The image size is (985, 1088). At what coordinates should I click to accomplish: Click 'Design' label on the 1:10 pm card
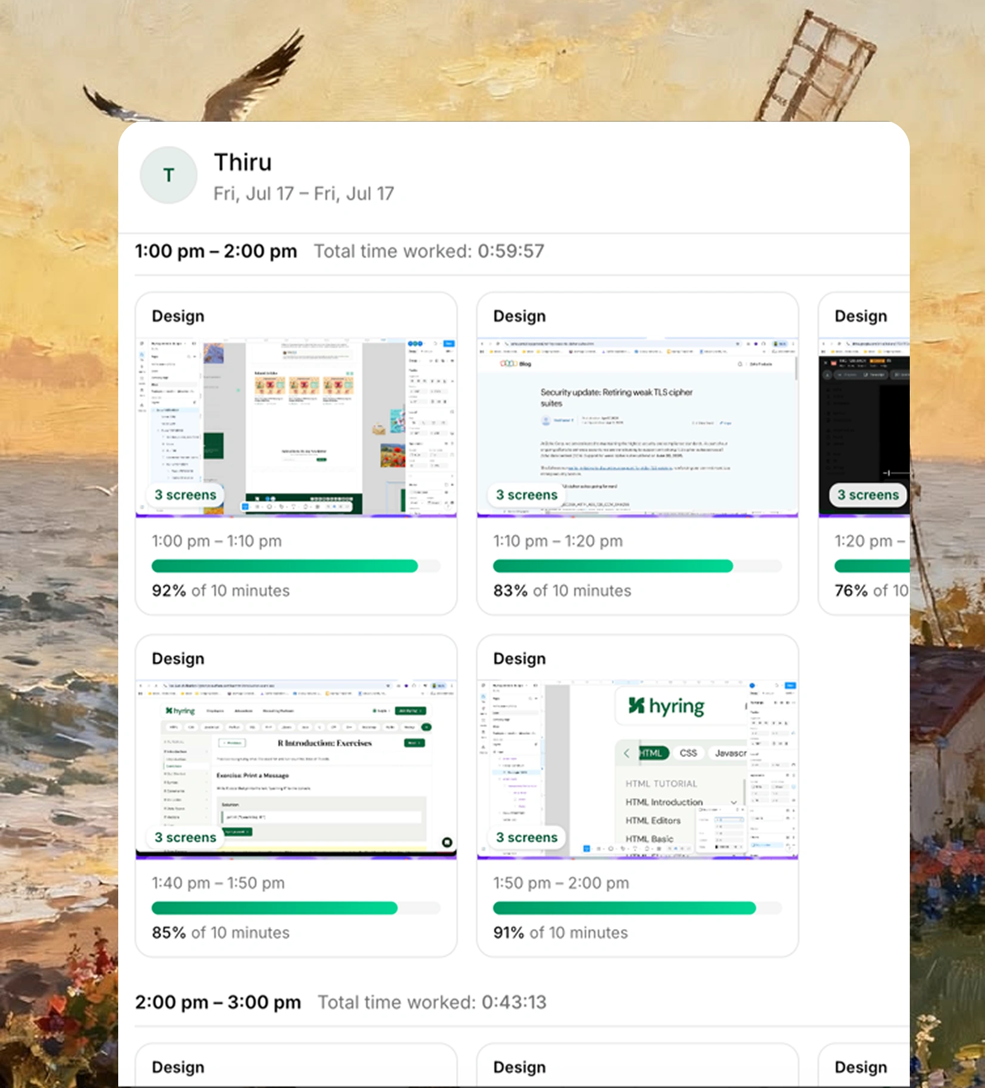tap(519, 316)
